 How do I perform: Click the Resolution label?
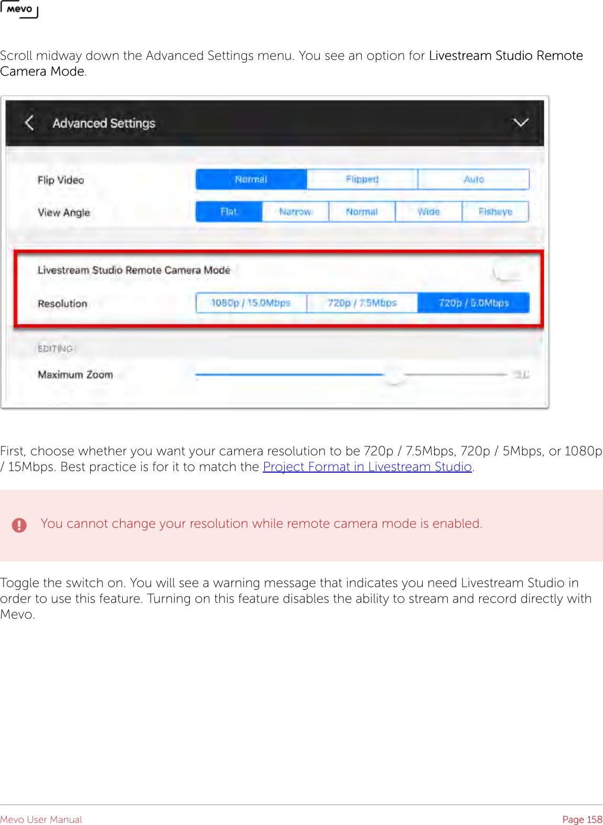coord(62,304)
